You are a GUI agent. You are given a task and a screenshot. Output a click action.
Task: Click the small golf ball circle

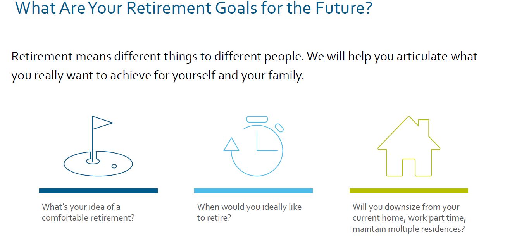click(114, 166)
